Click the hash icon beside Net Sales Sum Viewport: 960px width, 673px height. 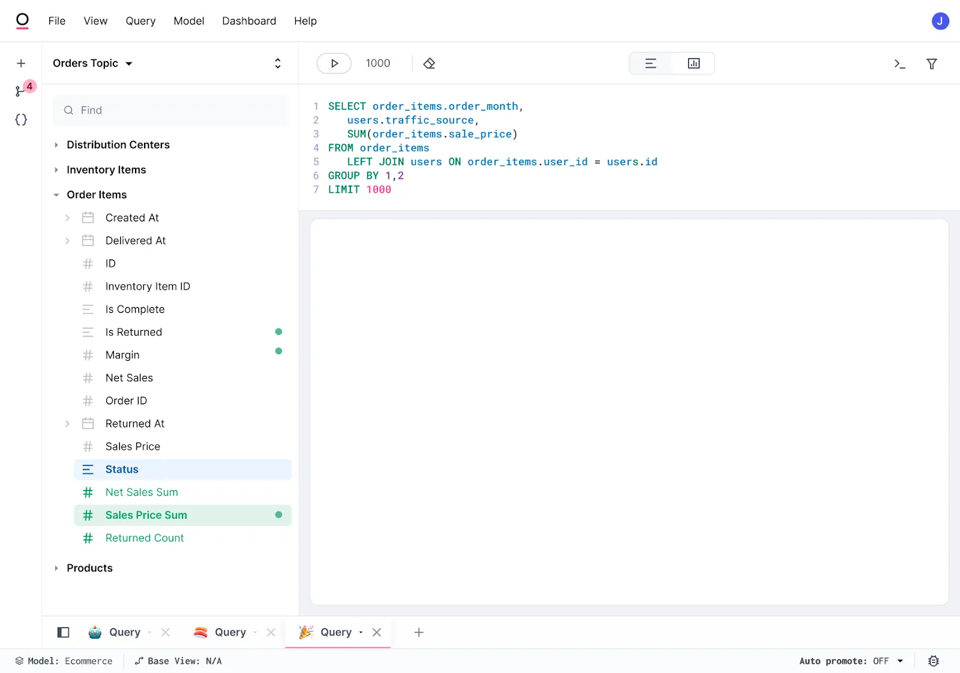click(88, 492)
